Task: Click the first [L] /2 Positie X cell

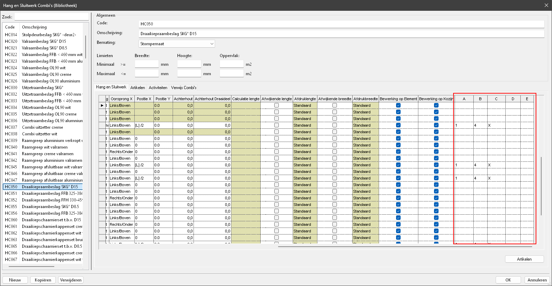Action: (144, 125)
